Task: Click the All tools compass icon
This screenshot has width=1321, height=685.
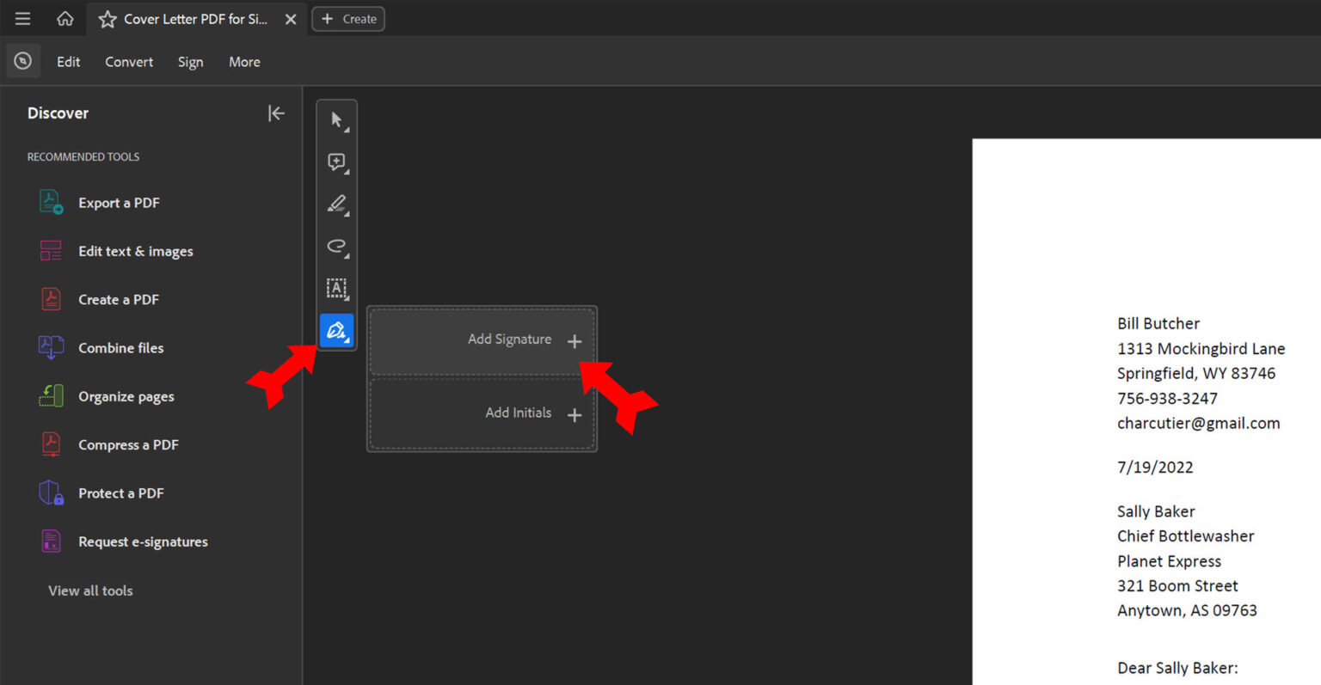Action: point(23,61)
